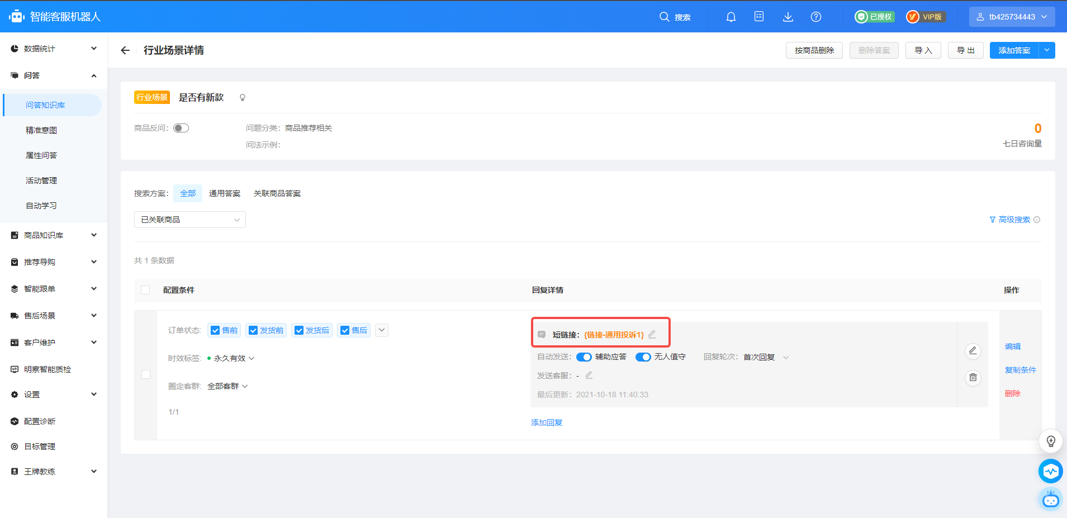Click the 编辑 action link
1067x518 pixels.
[x=1013, y=346]
